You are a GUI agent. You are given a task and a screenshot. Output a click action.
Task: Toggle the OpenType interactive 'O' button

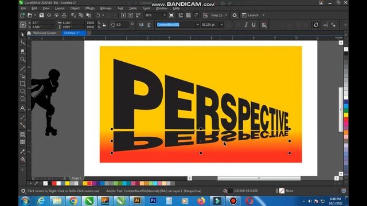pos(316,25)
